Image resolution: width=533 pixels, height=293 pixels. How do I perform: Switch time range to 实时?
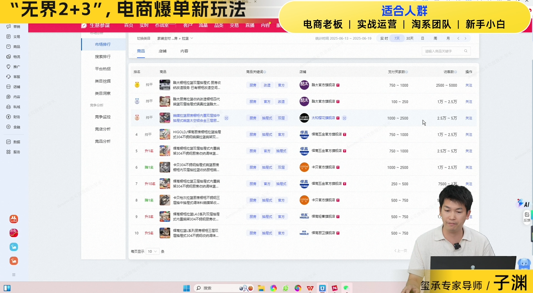384,39
